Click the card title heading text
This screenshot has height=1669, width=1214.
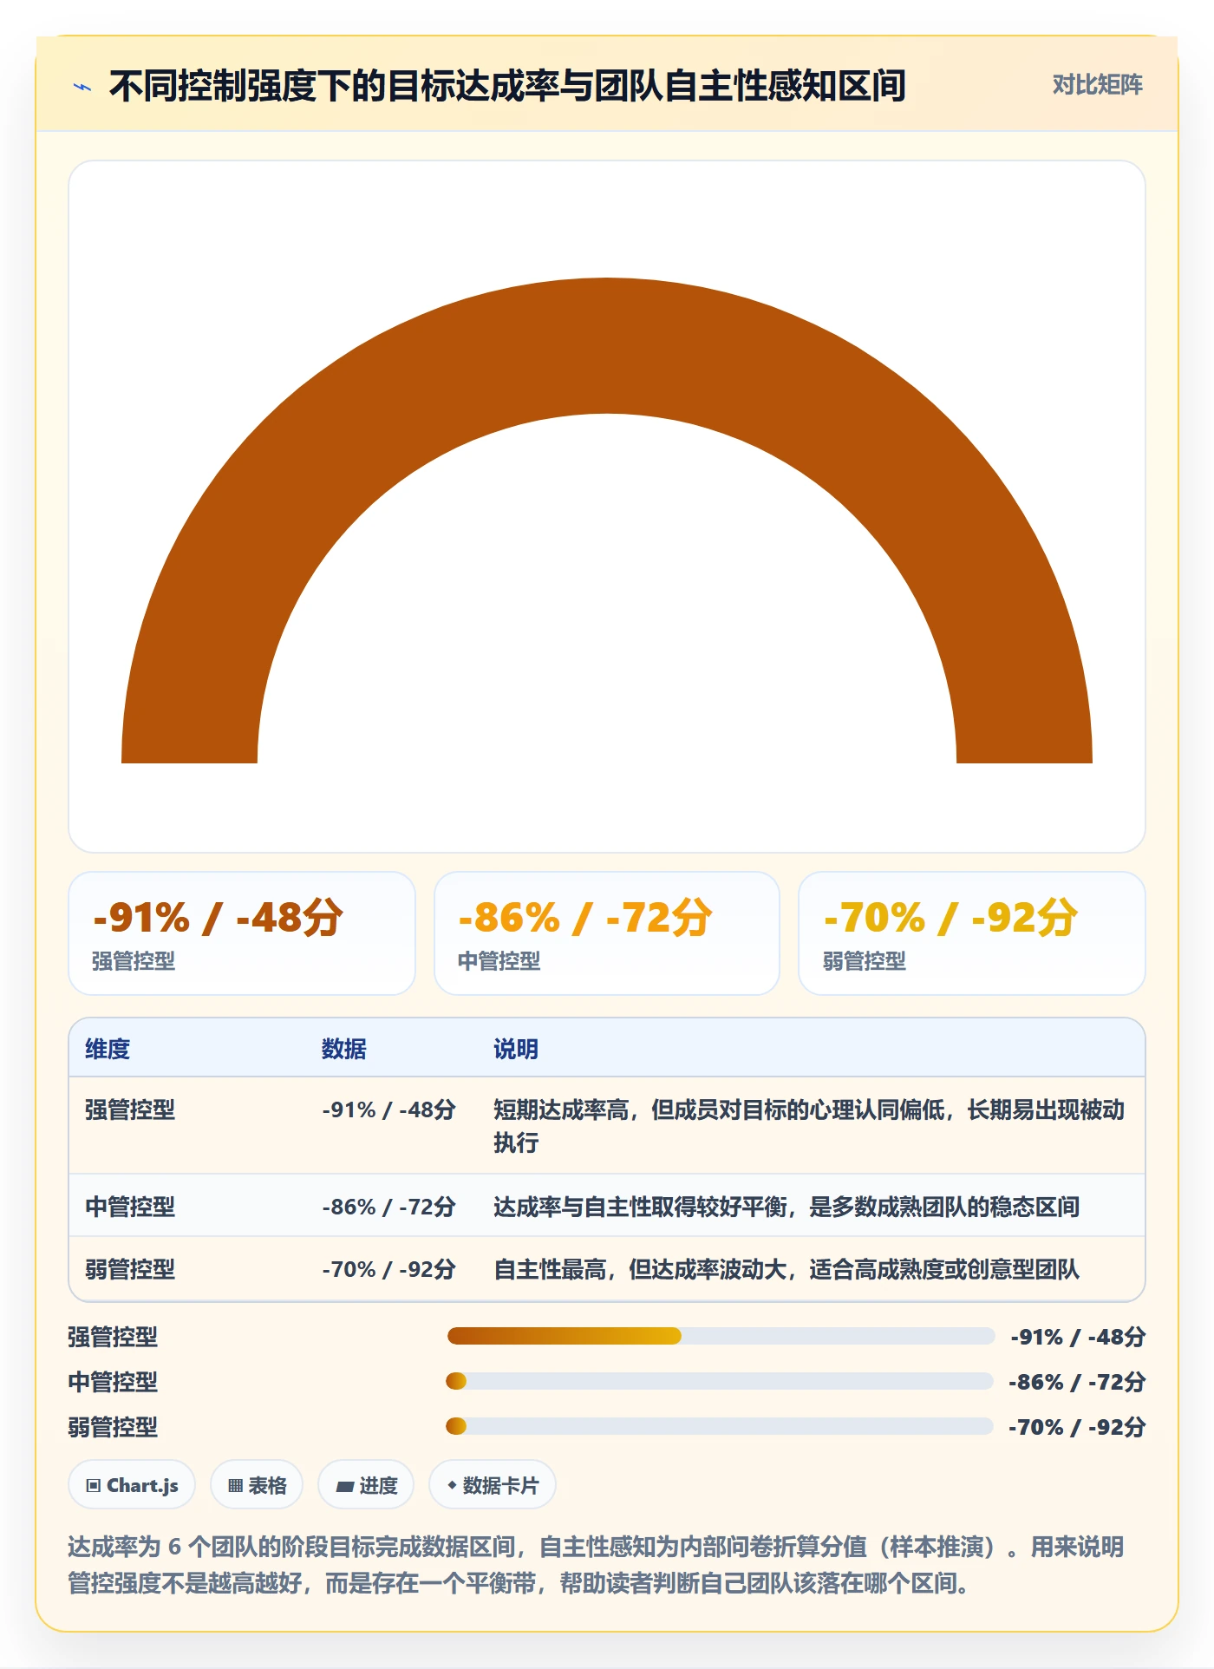point(508,86)
